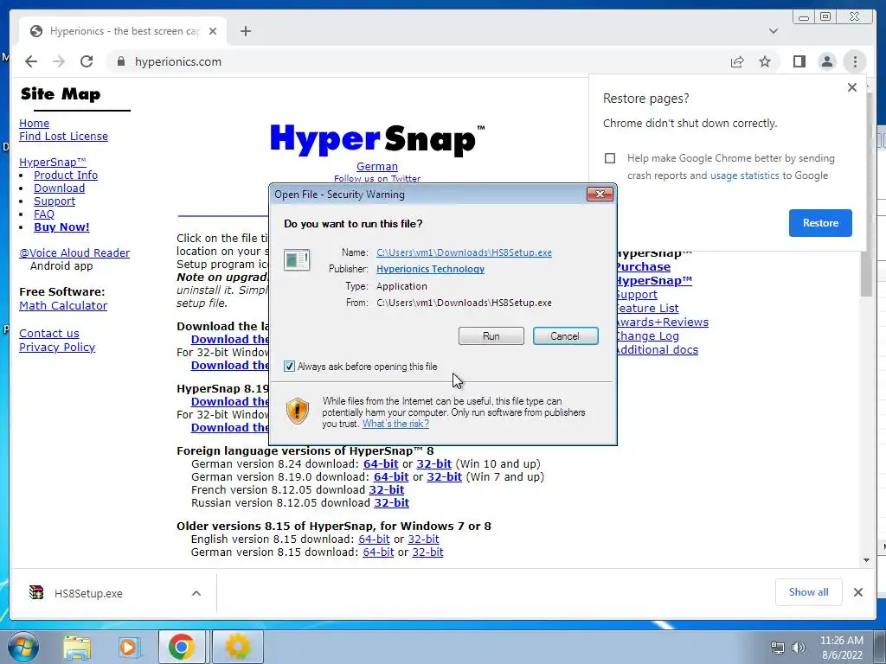Click Chrome's forward arrow

click(59, 61)
